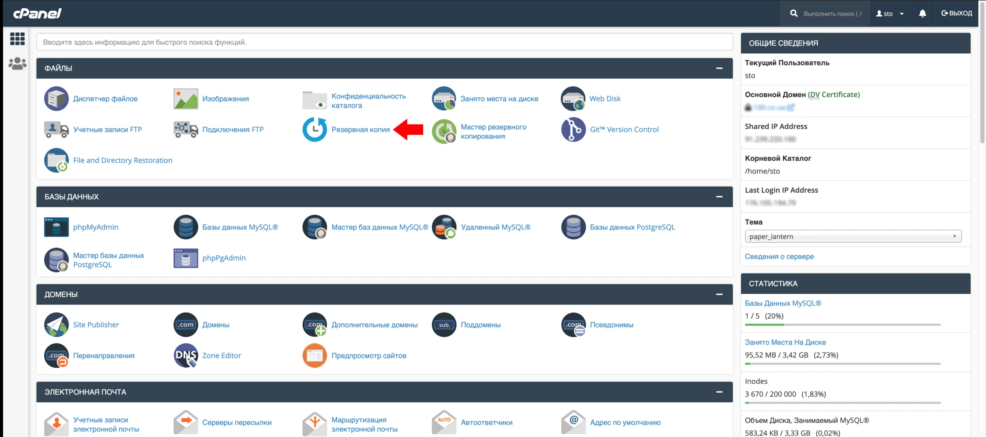986x437 pixels.
Task: Open the disk usage icon (Занято места на диске)
Action: pos(444,99)
